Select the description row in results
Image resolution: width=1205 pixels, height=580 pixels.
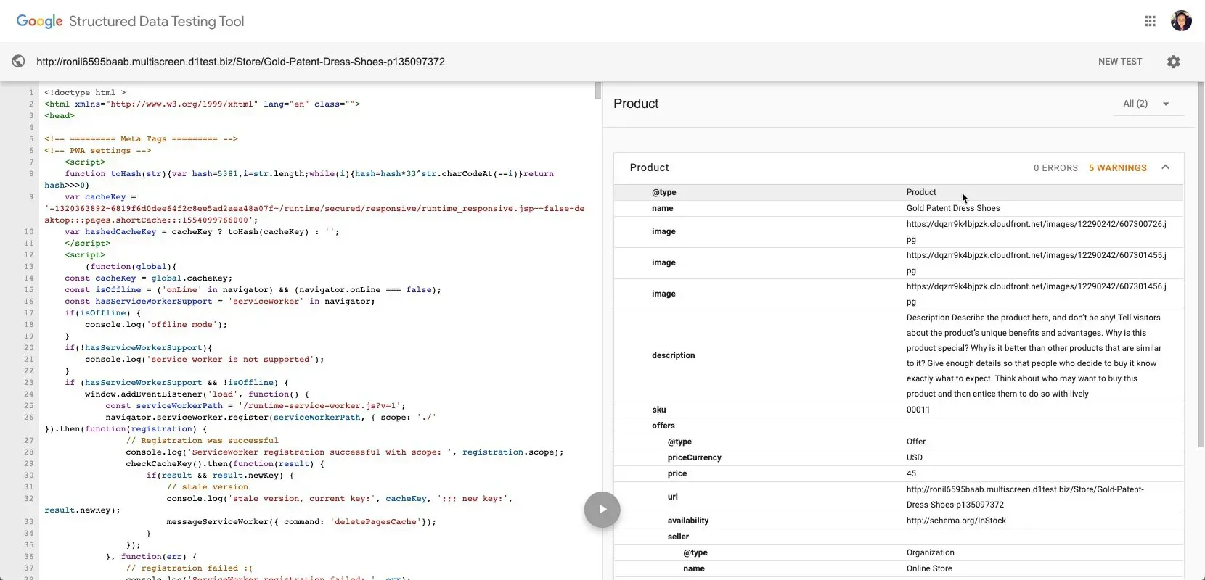[x=899, y=355]
